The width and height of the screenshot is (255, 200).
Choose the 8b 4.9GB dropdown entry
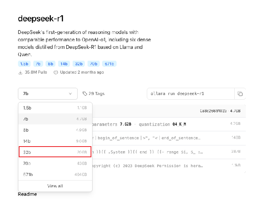55,130
